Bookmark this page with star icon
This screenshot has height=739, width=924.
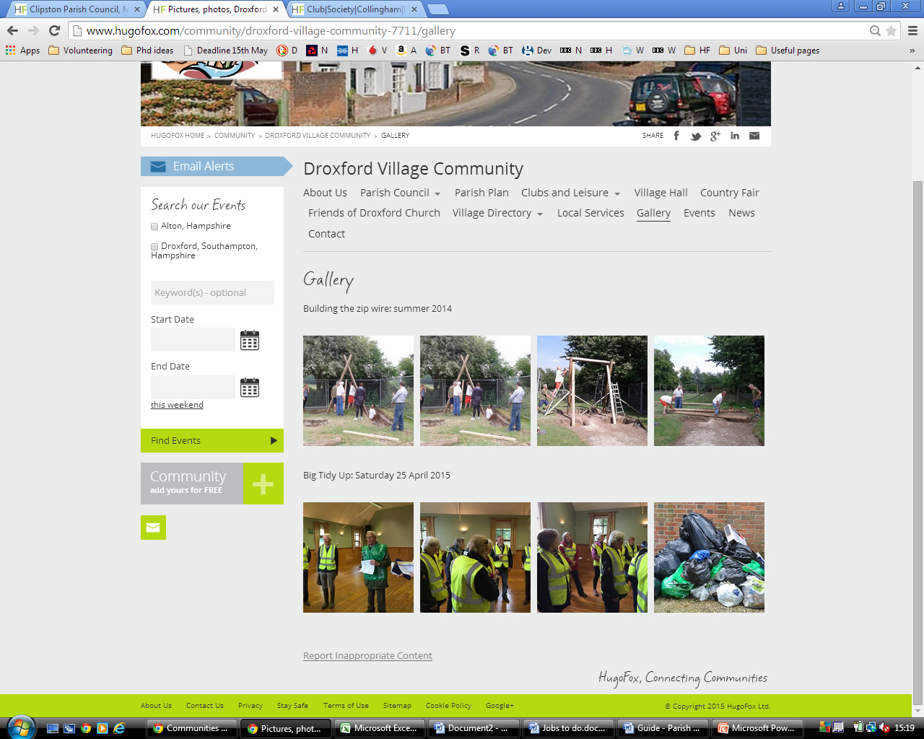click(x=891, y=31)
